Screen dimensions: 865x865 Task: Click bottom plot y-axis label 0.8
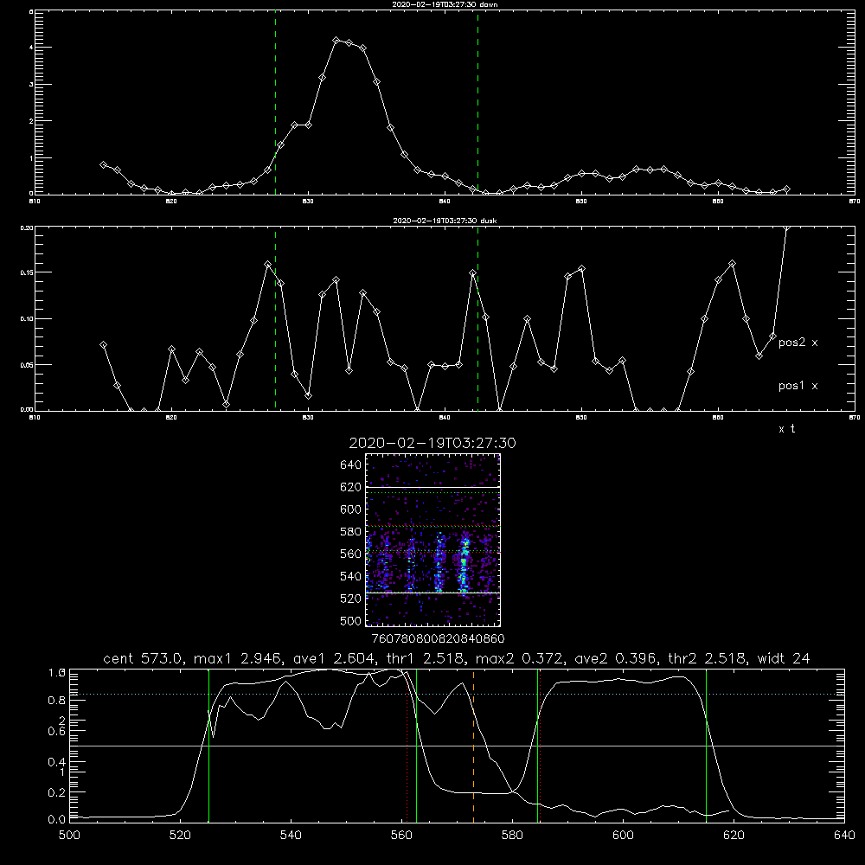point(57,700)
